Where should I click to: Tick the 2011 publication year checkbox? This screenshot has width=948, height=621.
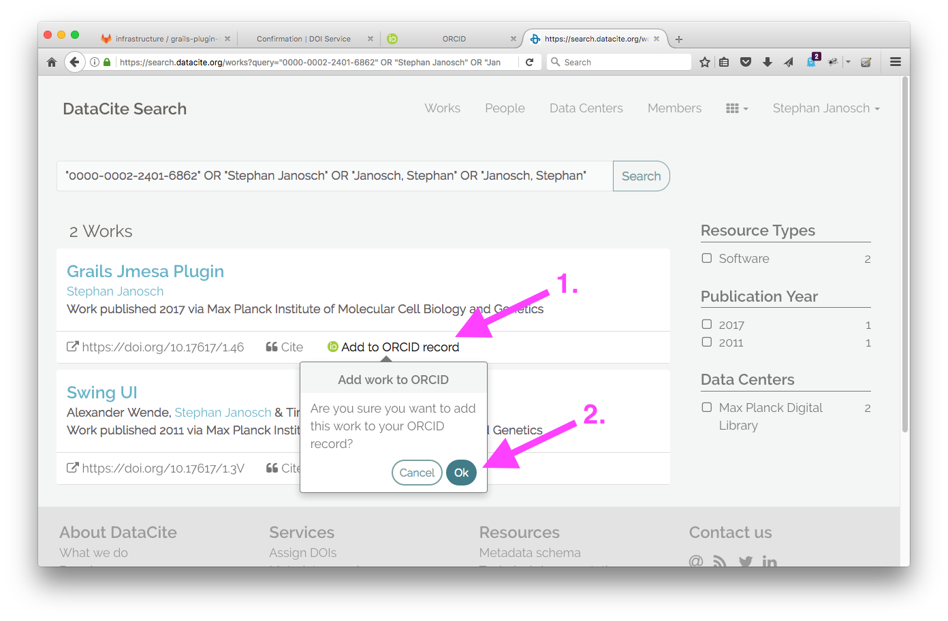tap(707, 342)
